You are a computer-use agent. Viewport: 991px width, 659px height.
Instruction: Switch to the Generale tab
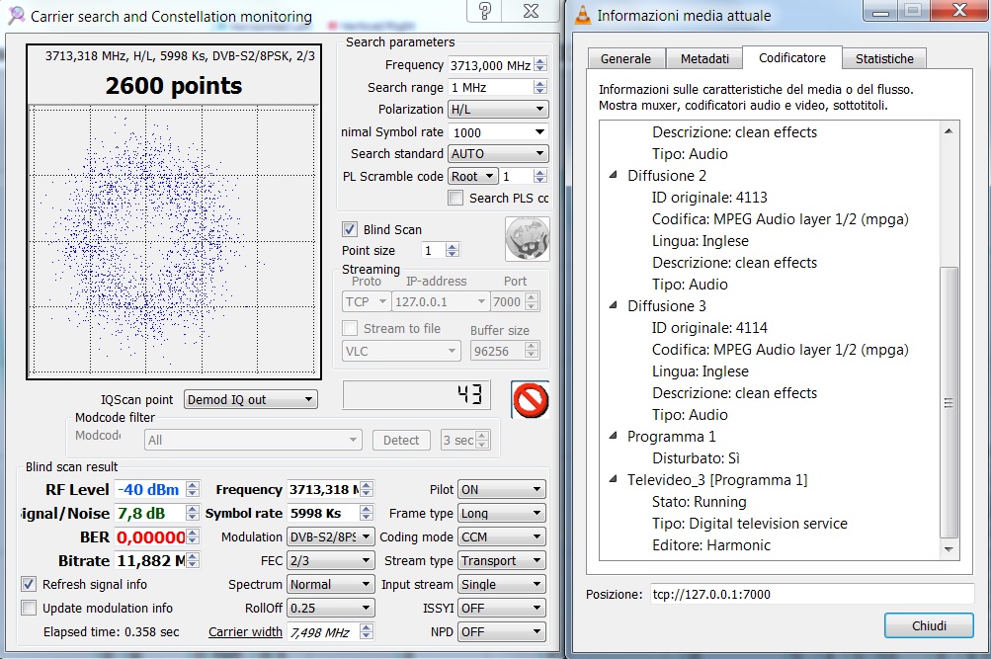tap(625, 58)
